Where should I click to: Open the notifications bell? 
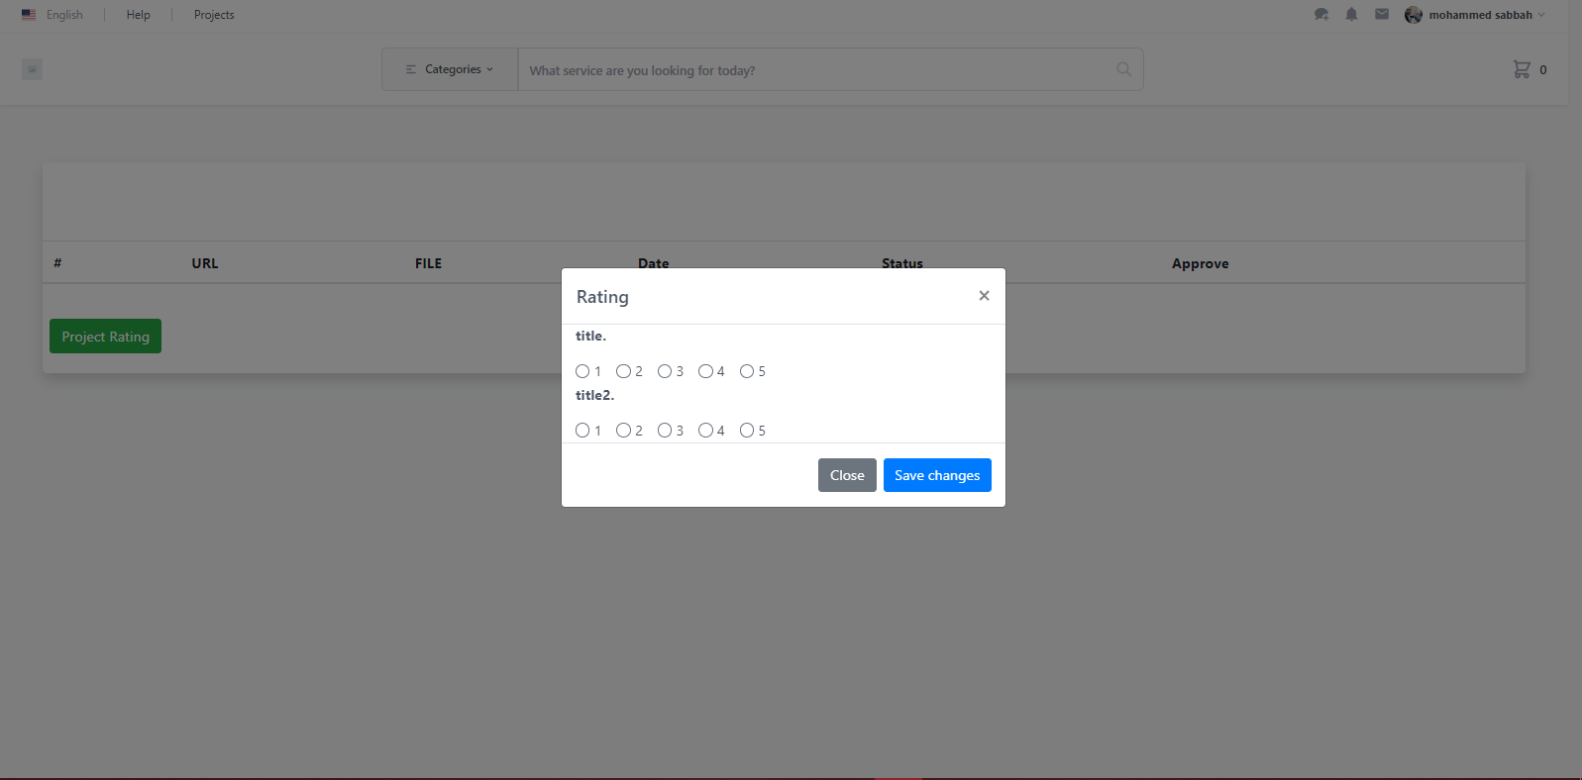tap(1351, 15)
